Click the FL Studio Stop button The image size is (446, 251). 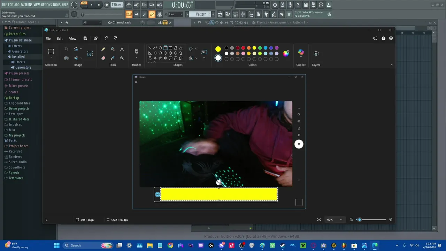pos(99,5)
